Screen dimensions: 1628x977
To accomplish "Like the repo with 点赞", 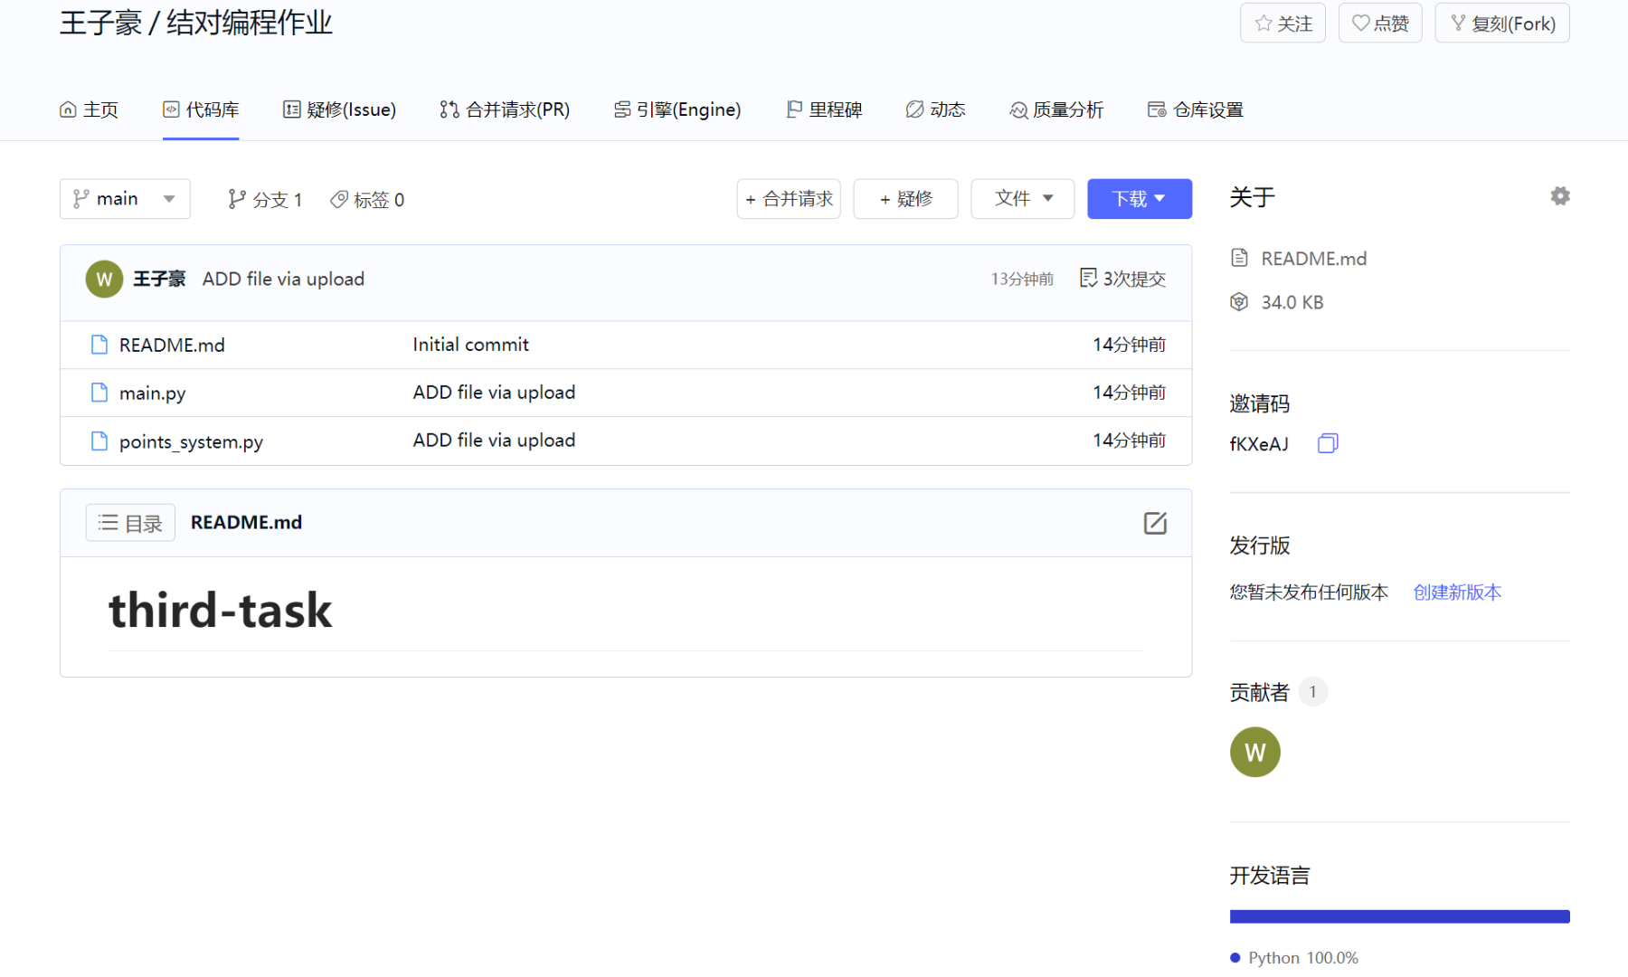I will 1379,24.
